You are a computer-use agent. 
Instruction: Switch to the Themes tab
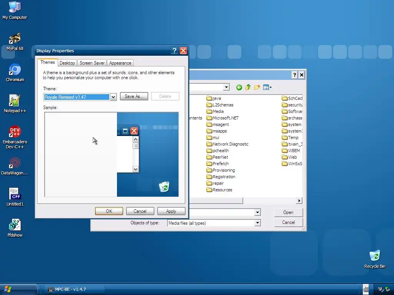(47, 62)
